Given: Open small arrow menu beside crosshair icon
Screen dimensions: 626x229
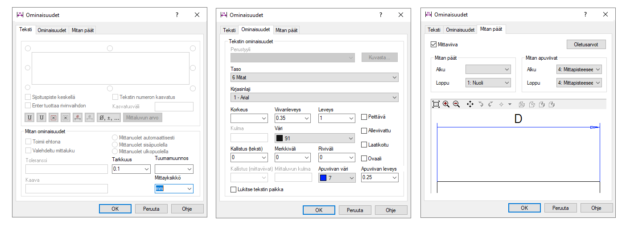Looking at the screenshot, I should tap(510, 104).
